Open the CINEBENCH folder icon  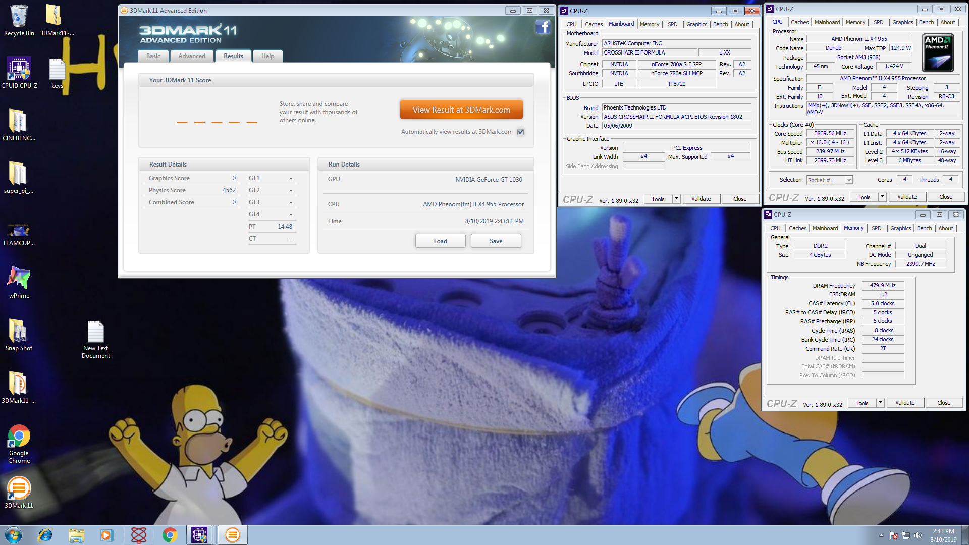point(19,125)
